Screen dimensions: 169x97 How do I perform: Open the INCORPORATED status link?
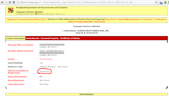(46, 59)
